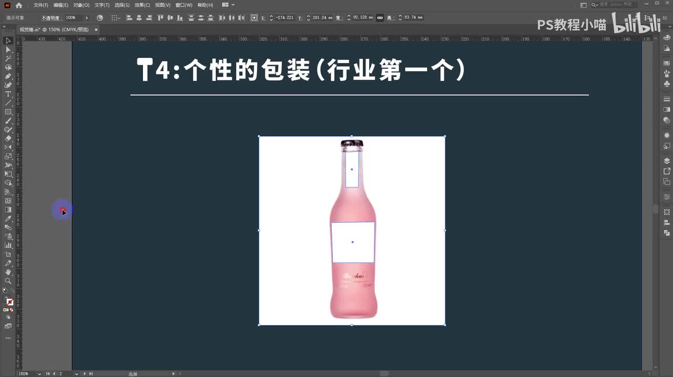This screenshot has height=377, width=673.
Task: Open the Edit Toolbar three-dots menu
Action: tap(8, 338)
